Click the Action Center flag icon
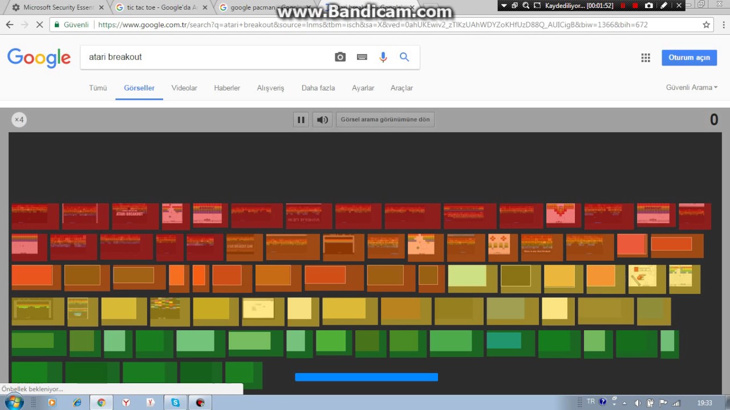 point(663,403)
